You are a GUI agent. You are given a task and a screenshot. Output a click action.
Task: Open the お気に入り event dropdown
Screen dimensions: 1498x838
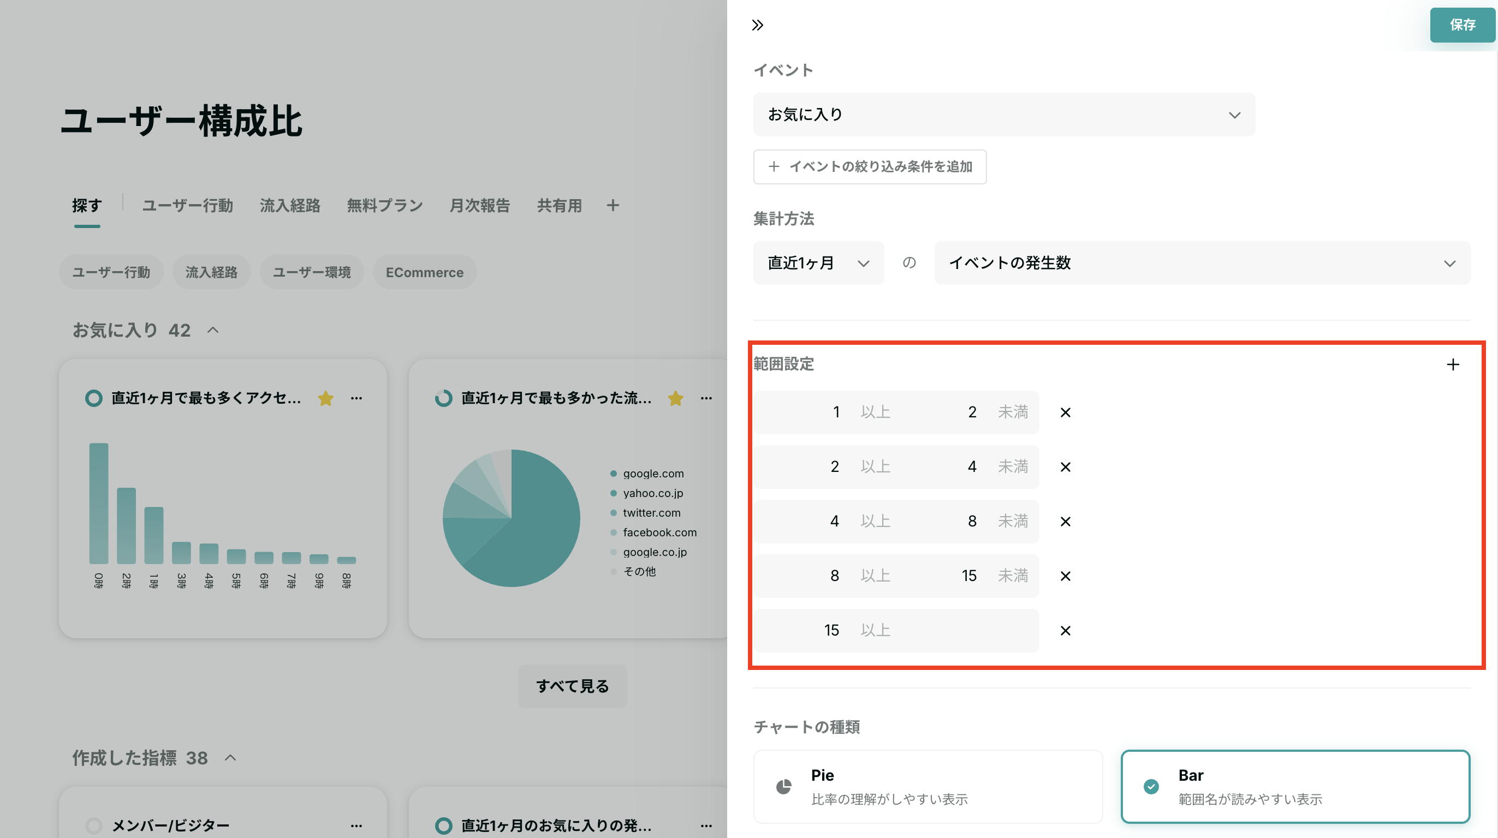[x=1004, y=115]
